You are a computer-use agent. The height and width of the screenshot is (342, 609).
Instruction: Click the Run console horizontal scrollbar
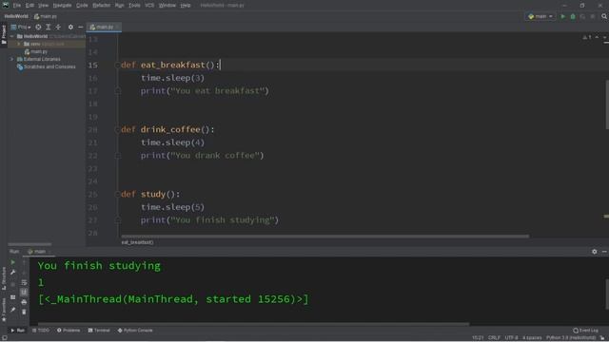[253, 324]
